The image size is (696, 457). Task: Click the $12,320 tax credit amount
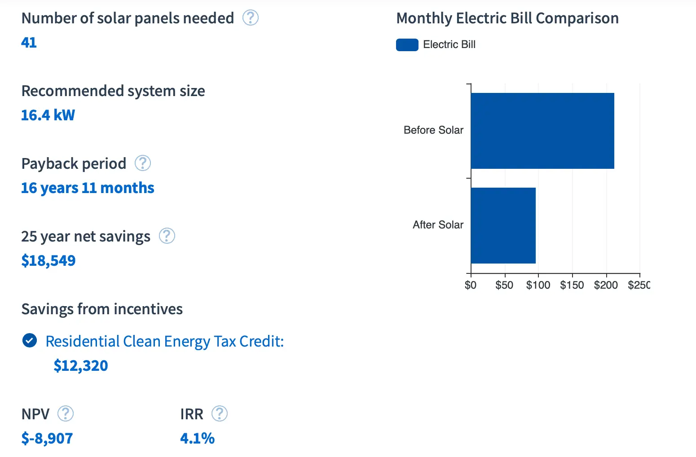(81, 365)
